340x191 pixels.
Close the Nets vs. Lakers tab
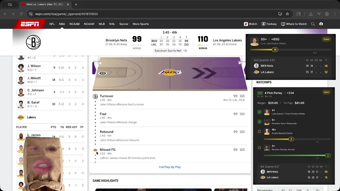pos(68,4)
